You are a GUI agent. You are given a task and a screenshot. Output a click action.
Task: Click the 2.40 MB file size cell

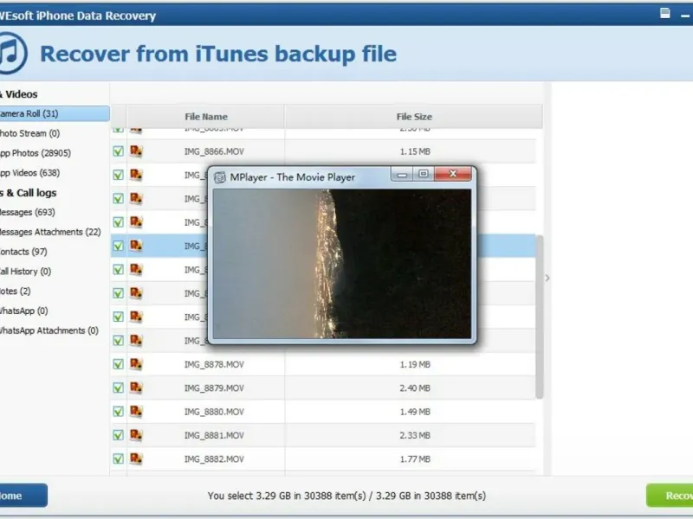pos(415,388)
